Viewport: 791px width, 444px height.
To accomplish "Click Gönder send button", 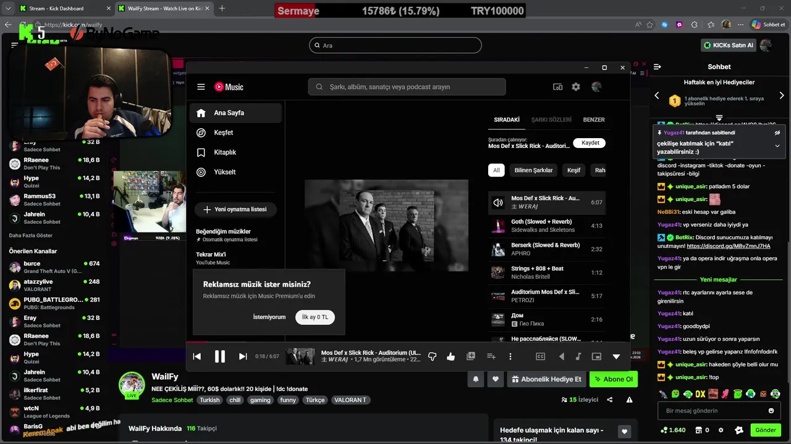I will 766,430.
